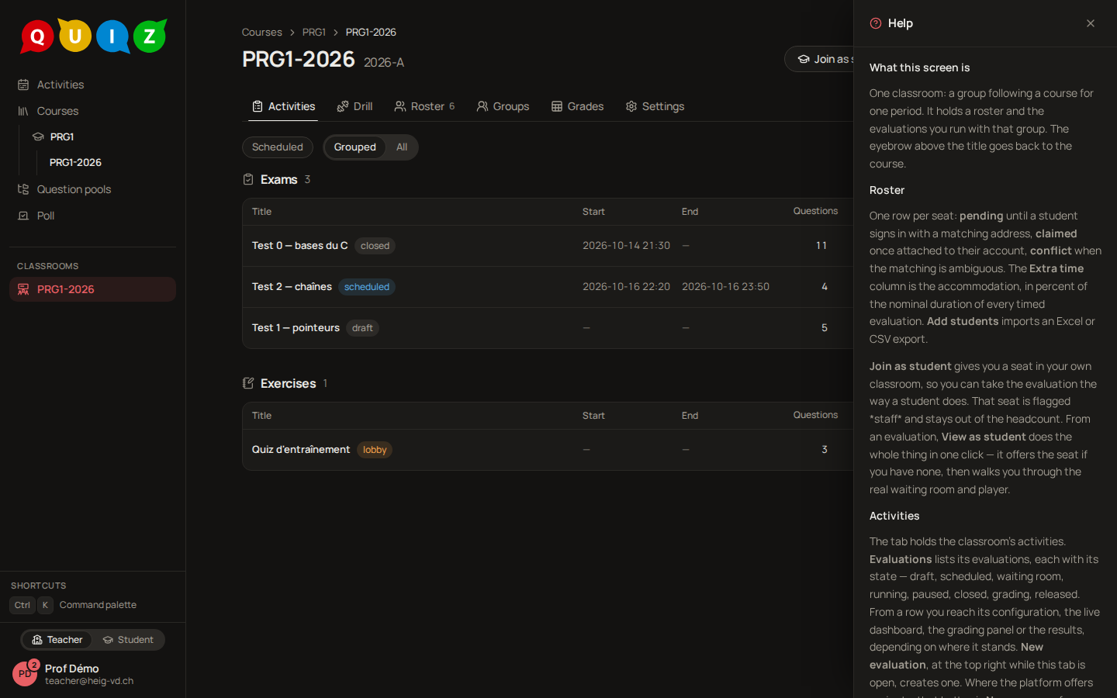Click the QUIZ logo
1117x698 pixels.
pyautogui.click(x=93, y=36)
